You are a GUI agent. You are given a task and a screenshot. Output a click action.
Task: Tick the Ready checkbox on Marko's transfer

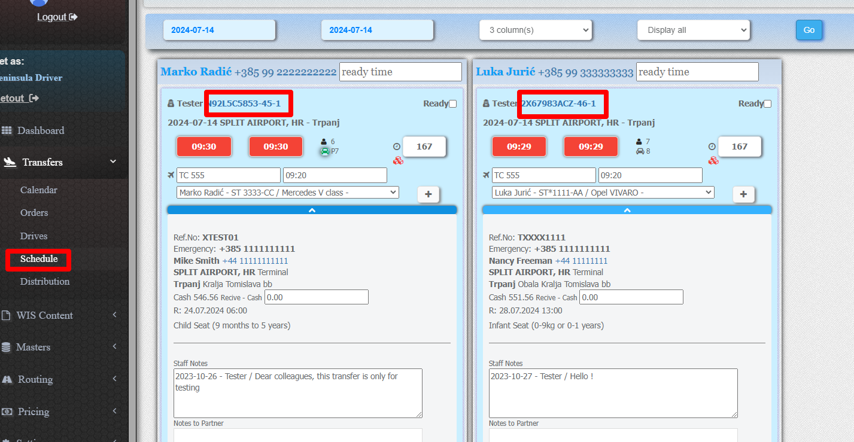pyautogui.click(x=452, y=103)
